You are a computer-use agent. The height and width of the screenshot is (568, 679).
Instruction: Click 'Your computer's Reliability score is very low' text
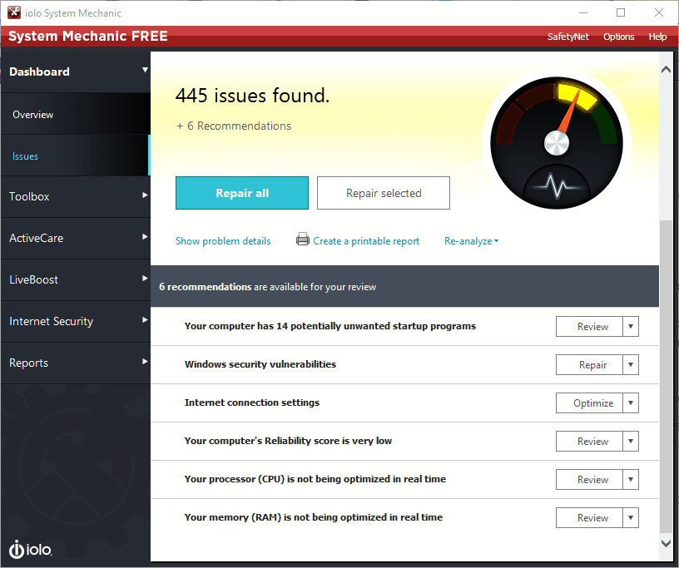point(288,441)
